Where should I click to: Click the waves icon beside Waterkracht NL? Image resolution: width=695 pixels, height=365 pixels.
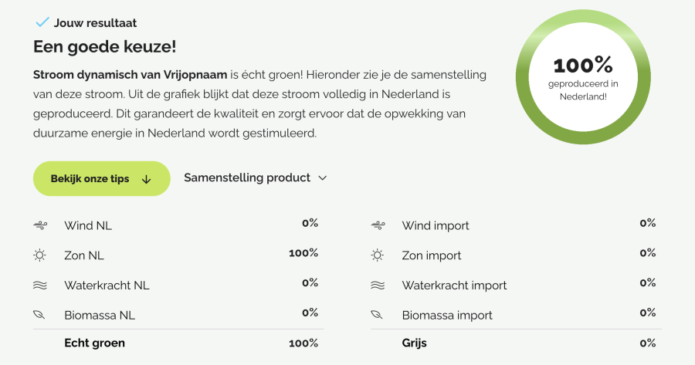pyautogui.click(x=40, y=286)
